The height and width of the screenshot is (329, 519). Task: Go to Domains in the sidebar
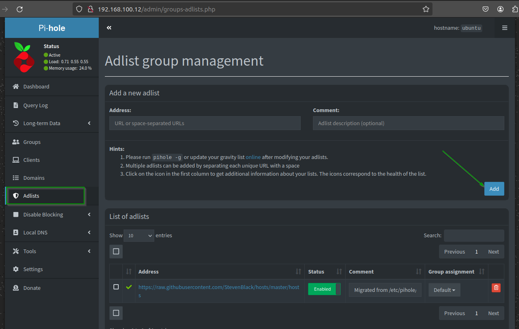(x=34, y=178)
